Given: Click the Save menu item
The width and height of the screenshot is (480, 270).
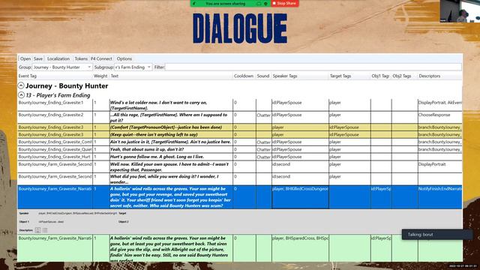Looking at the screenshot, I should [38, 58].
